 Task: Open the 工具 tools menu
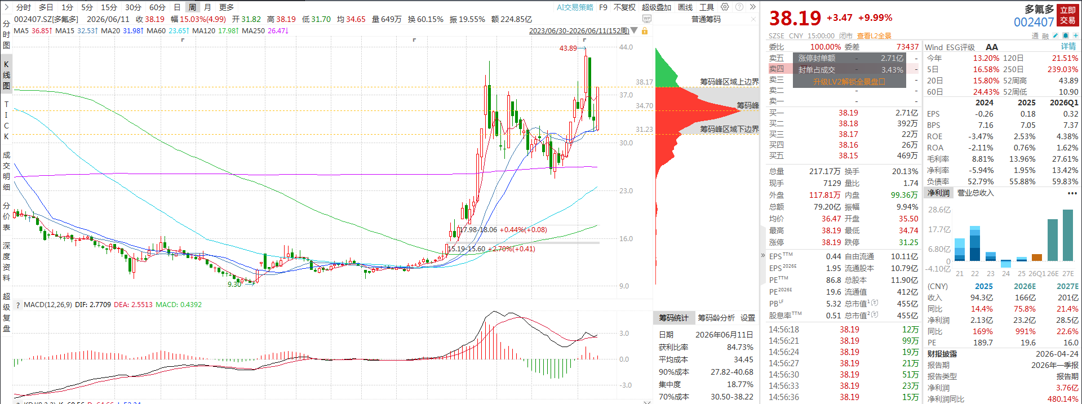(707, 7)
